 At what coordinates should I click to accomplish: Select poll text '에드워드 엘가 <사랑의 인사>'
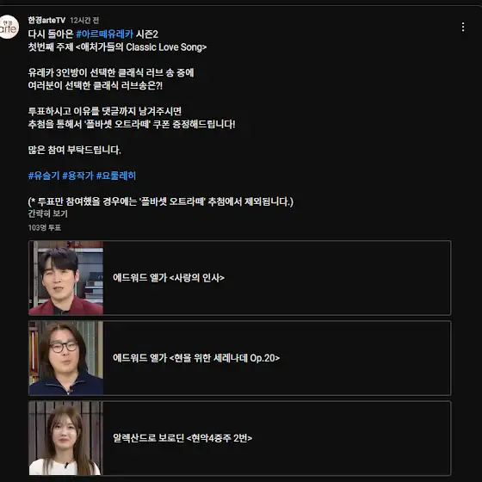pos(169,278)
